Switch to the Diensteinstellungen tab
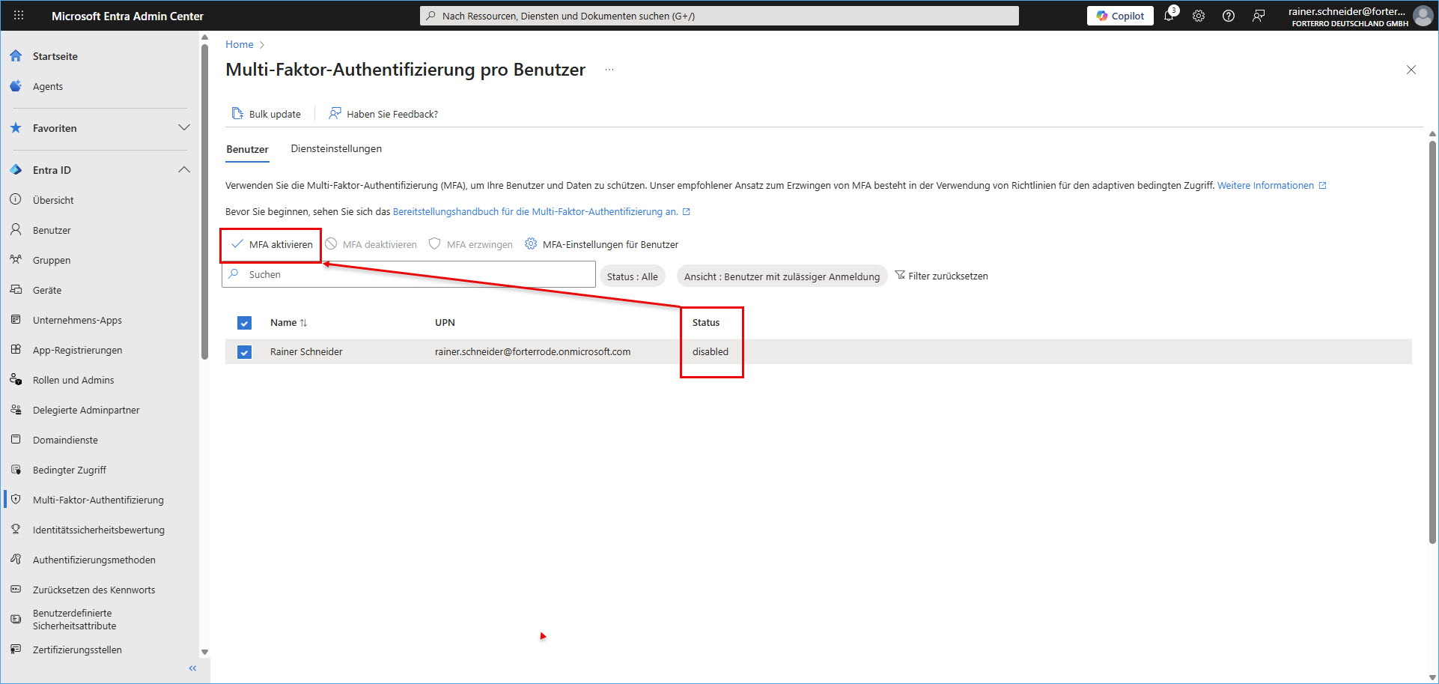1439x684 pixels. pos(336,148)
